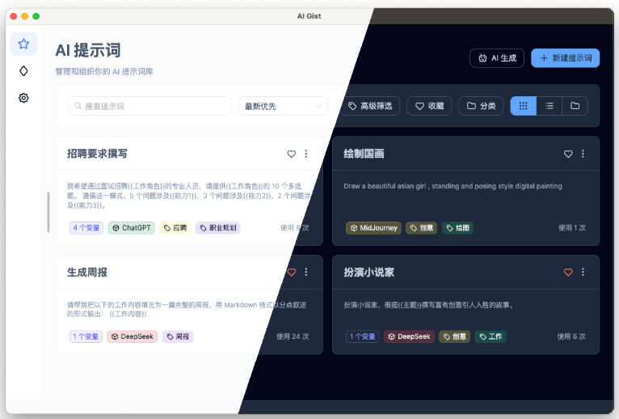Expand the 高级筛选 advanced filter panel
This screenshot has width=619, height=419.
(x=370, y=106)
